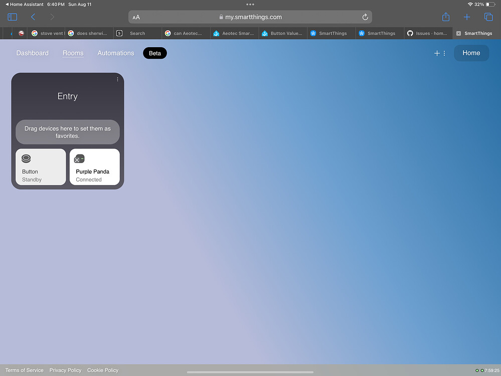Open the Share sheet icon

pyautogui.click(x=445, y=17)
